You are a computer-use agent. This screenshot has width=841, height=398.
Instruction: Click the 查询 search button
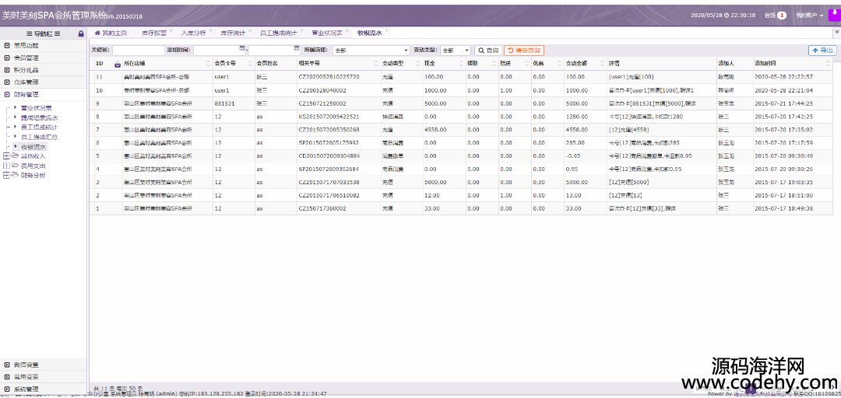click(488, 50)
